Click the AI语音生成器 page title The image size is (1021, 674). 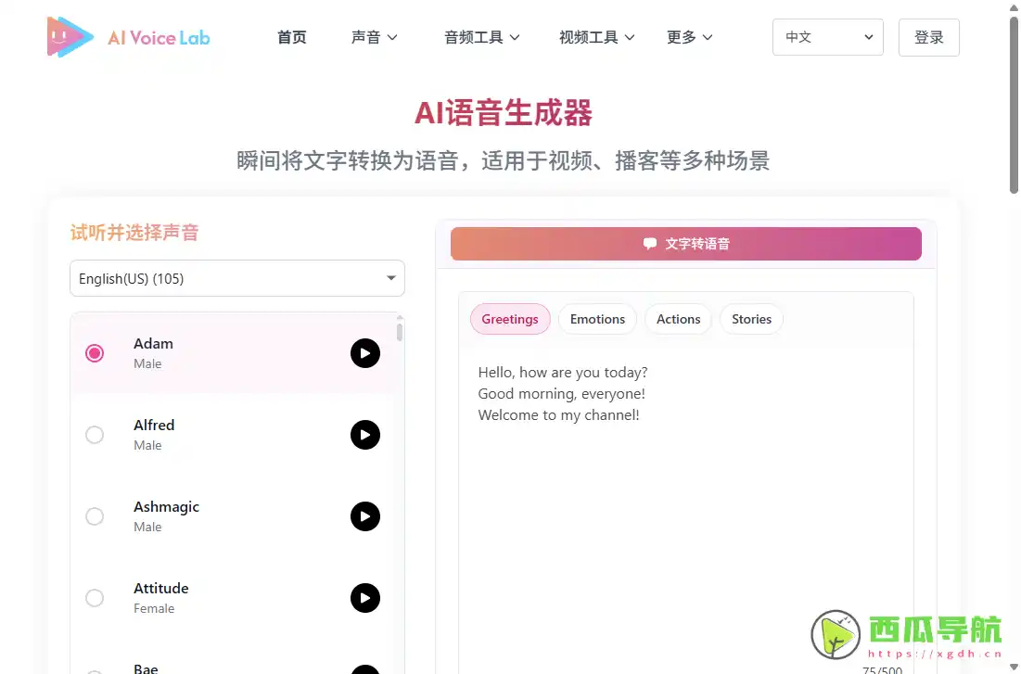tap(504, 113)
